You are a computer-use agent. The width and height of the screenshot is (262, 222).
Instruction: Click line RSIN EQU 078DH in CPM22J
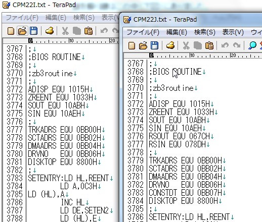tap(178, 144)
